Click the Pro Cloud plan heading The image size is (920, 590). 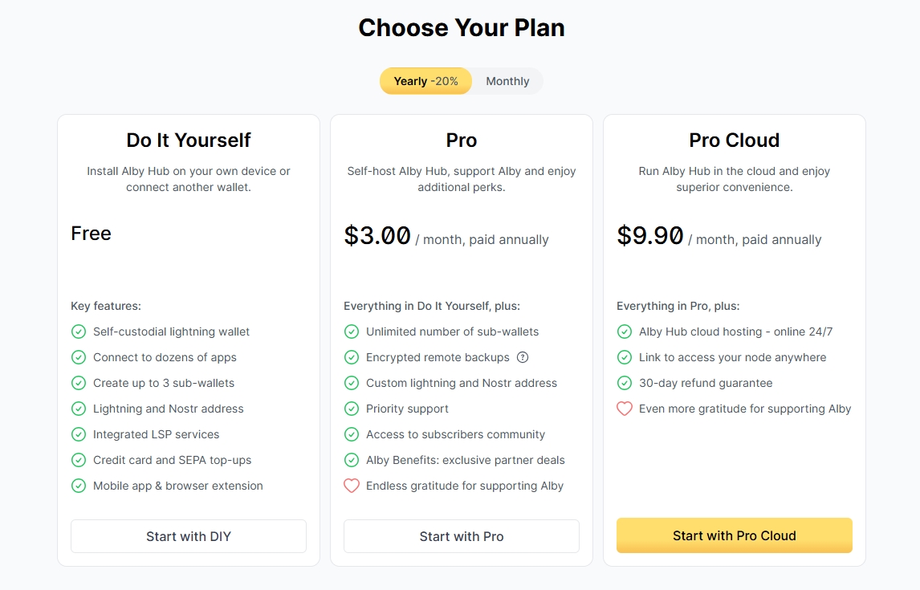(x=734, y=140)
